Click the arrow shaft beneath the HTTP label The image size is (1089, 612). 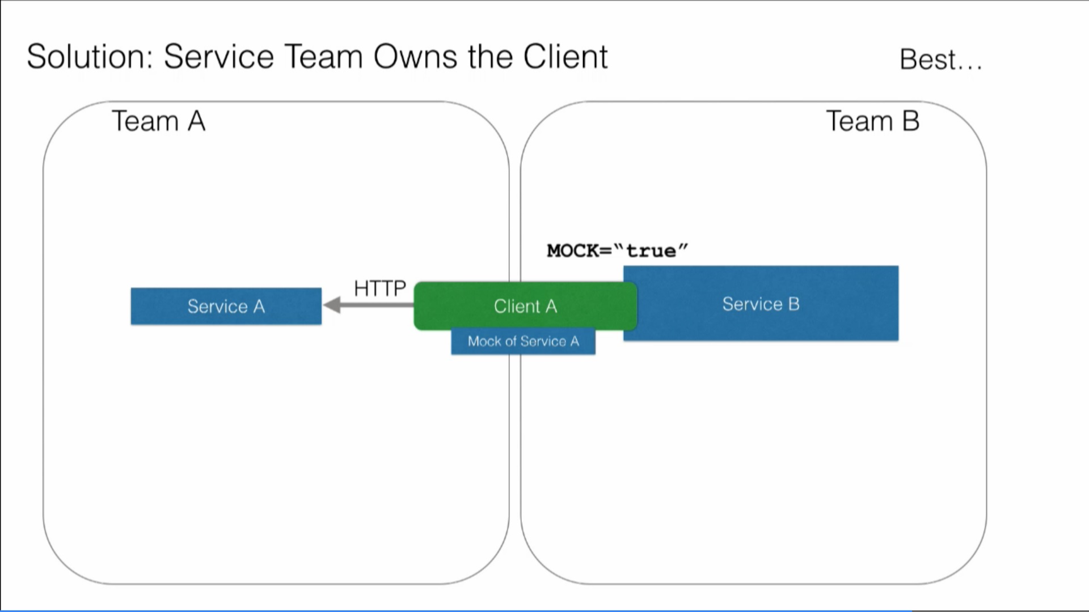point(380,305)
